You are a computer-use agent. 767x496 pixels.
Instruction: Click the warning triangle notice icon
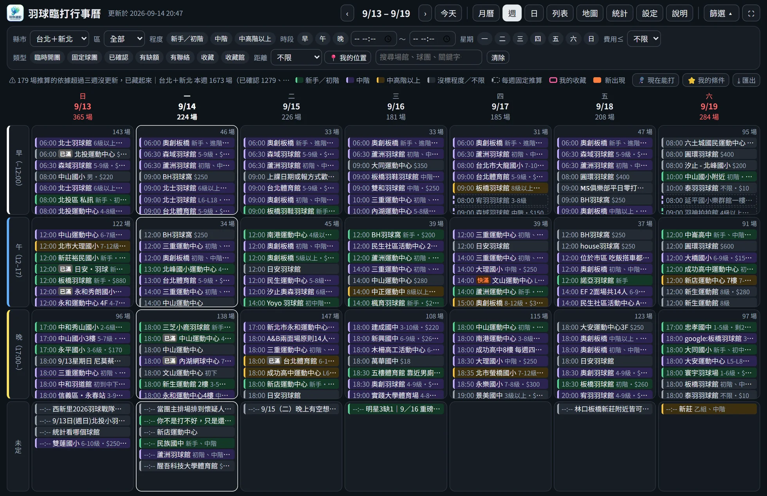13,80
